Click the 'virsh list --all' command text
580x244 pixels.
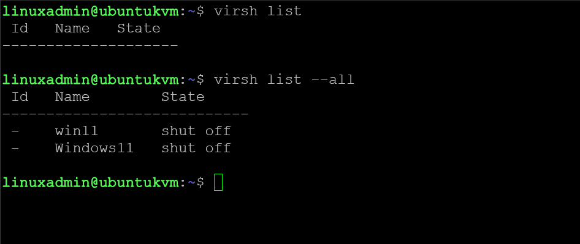point(284,79)
